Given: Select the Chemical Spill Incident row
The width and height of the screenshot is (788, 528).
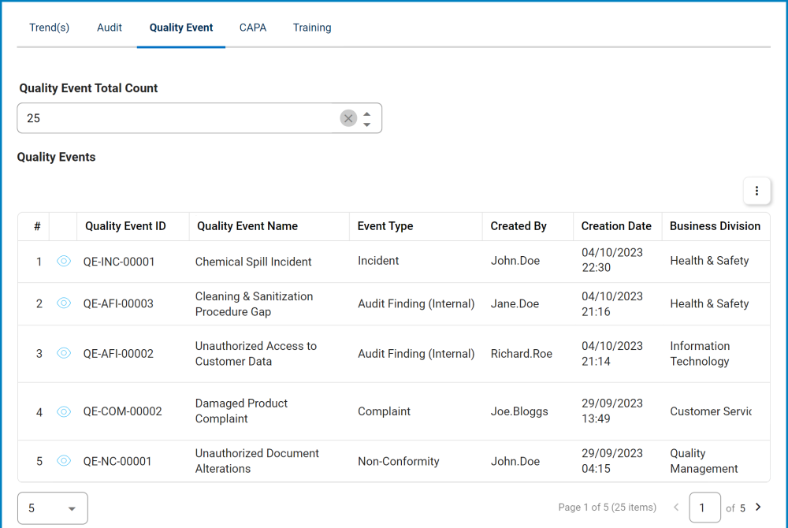Looking at the screenshot, I should click(254, 261).
